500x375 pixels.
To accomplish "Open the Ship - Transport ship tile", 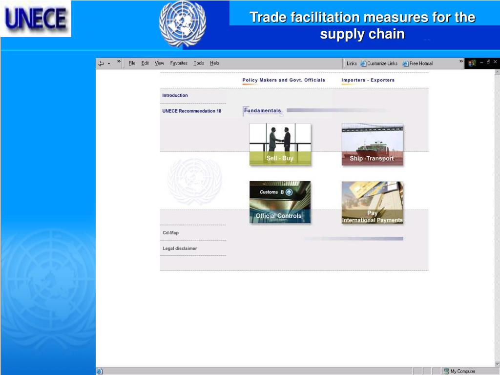I will (372, 145).
